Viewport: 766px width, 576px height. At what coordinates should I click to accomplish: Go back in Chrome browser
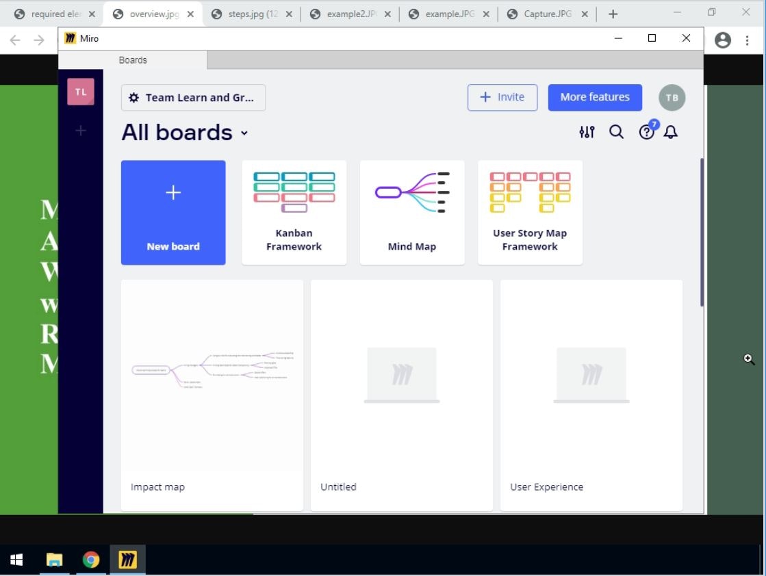15,40
